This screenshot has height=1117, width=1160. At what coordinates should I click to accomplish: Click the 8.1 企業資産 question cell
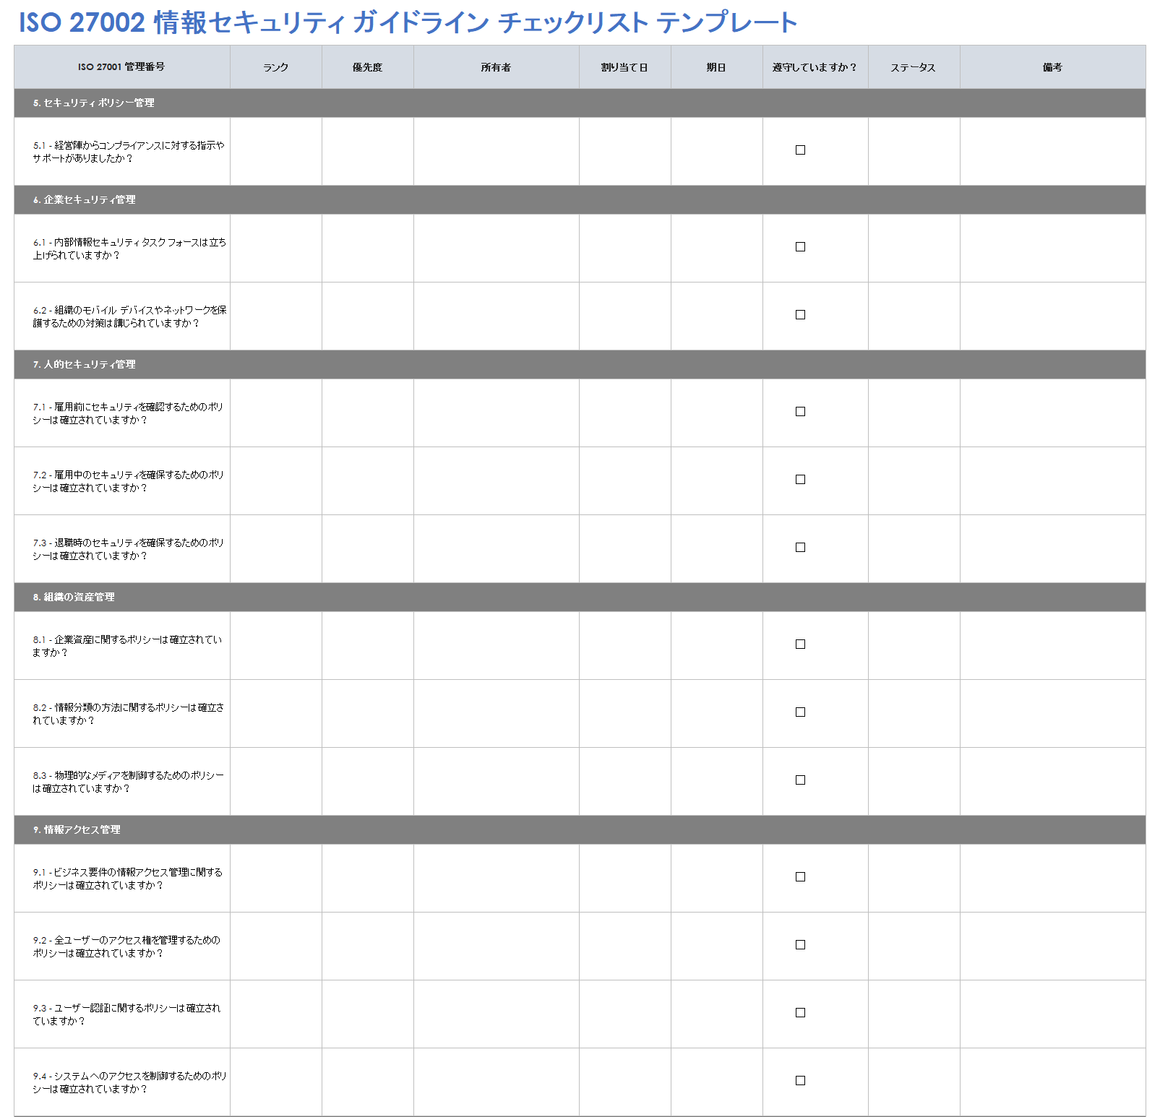click(122, 646)
